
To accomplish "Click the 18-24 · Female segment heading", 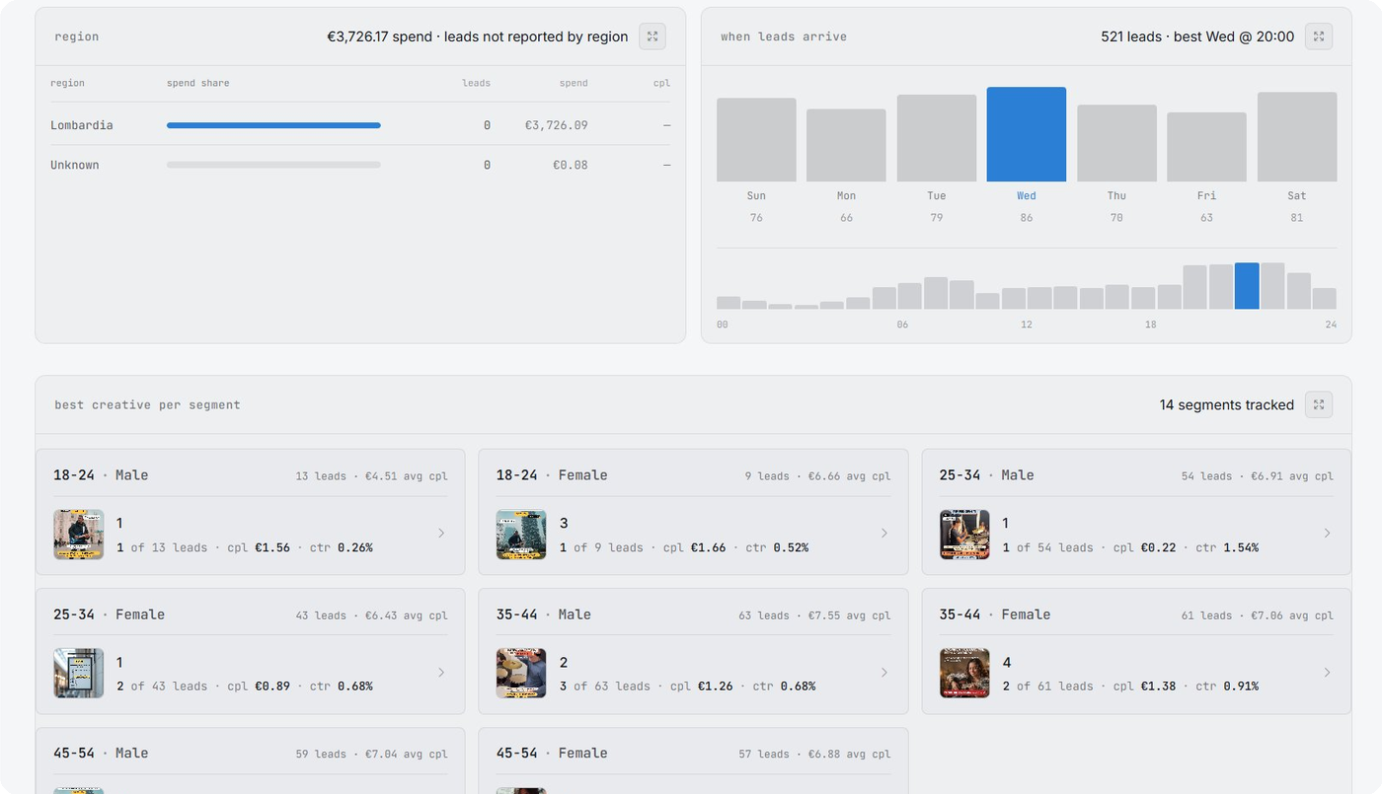I will tap(552, 474).
